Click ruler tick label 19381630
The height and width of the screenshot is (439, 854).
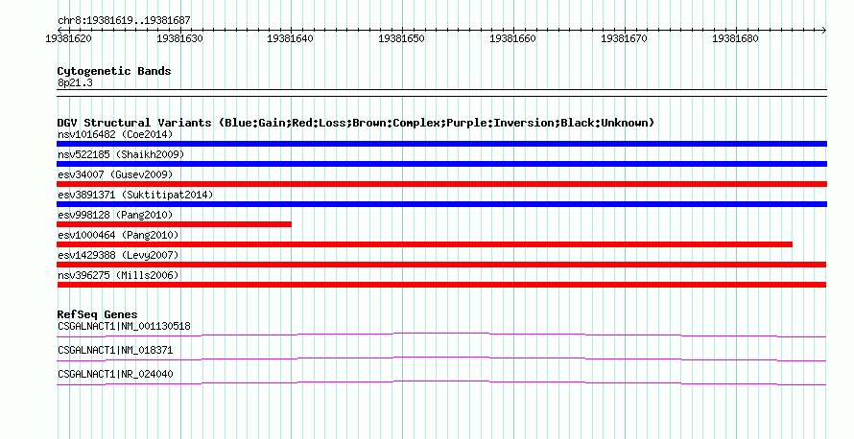click(x=179, y=38)
